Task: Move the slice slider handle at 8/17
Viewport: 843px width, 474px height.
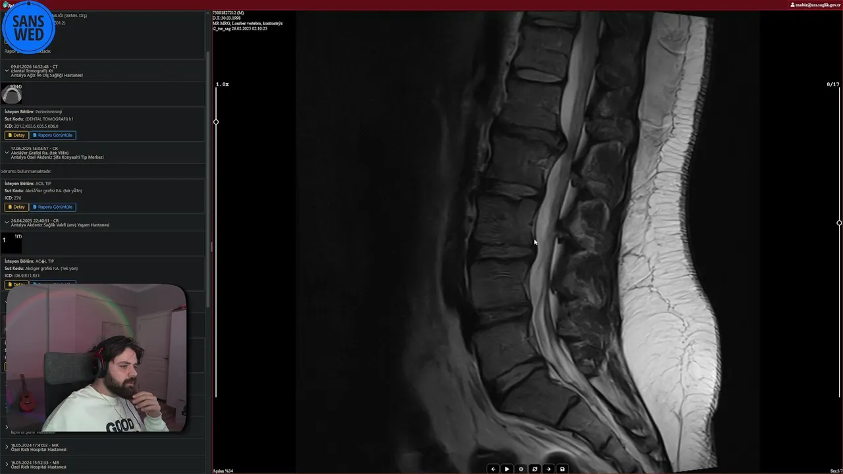Action: [839, 223]
